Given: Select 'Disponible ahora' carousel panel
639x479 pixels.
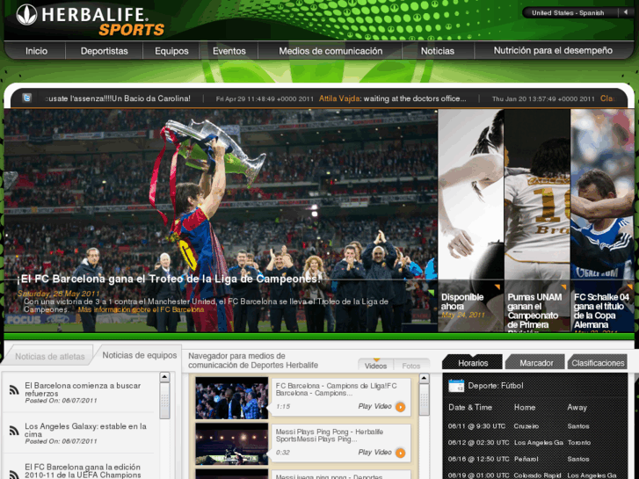Looking at the screenshot, I should point(471,220).
